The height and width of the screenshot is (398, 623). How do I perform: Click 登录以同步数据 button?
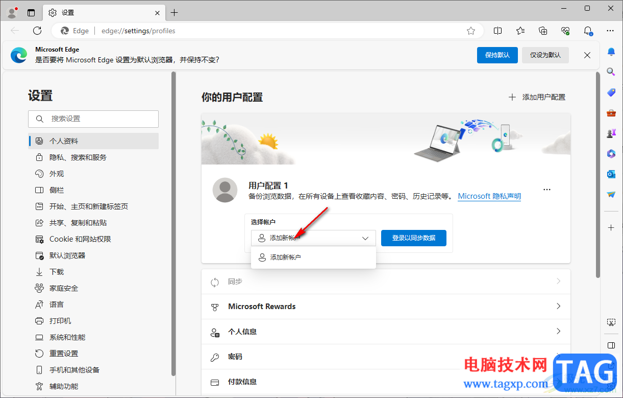click(x=414, y=238)
